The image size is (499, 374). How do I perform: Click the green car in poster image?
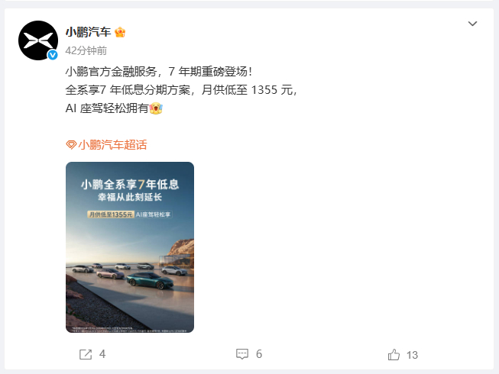click(151, 279)
